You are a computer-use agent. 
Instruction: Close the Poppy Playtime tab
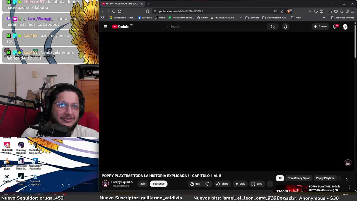142,4
